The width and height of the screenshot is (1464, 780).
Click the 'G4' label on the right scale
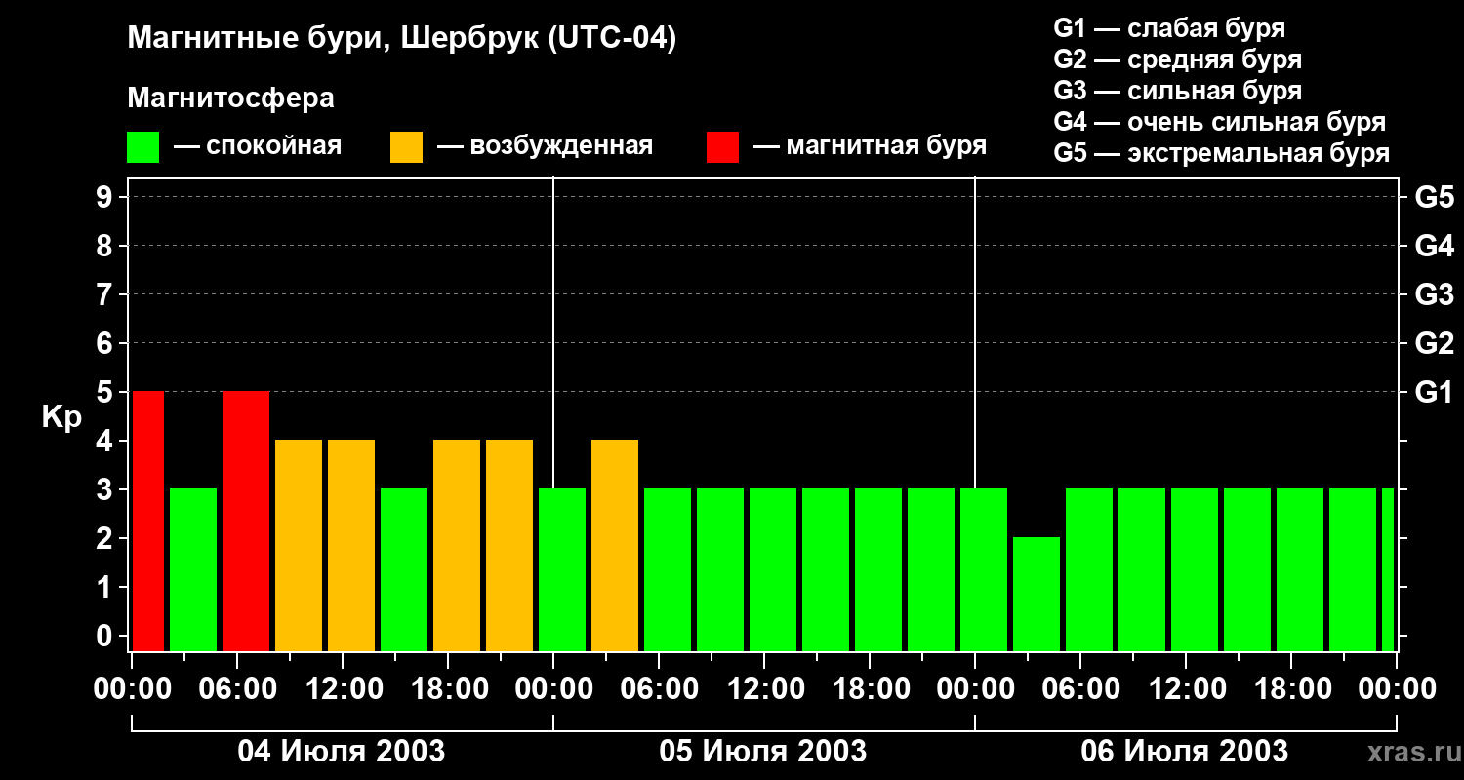click(x=1435, y=246)
